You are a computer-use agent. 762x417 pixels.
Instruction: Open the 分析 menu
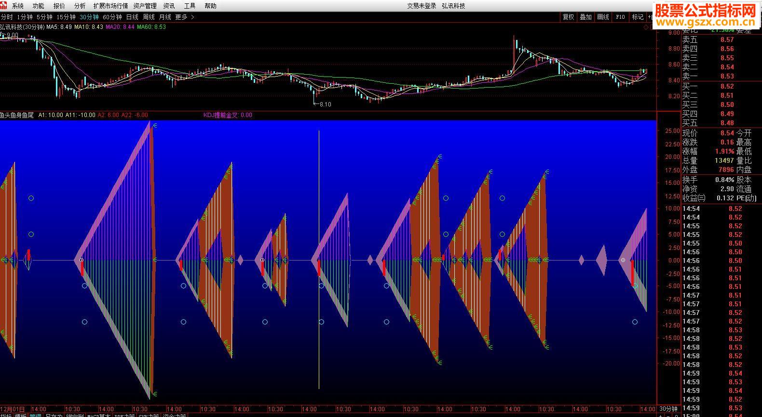(x=80, y=6)
